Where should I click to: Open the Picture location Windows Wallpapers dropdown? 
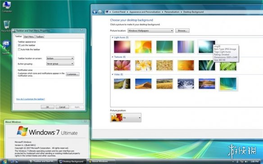(x=150, y=31)
